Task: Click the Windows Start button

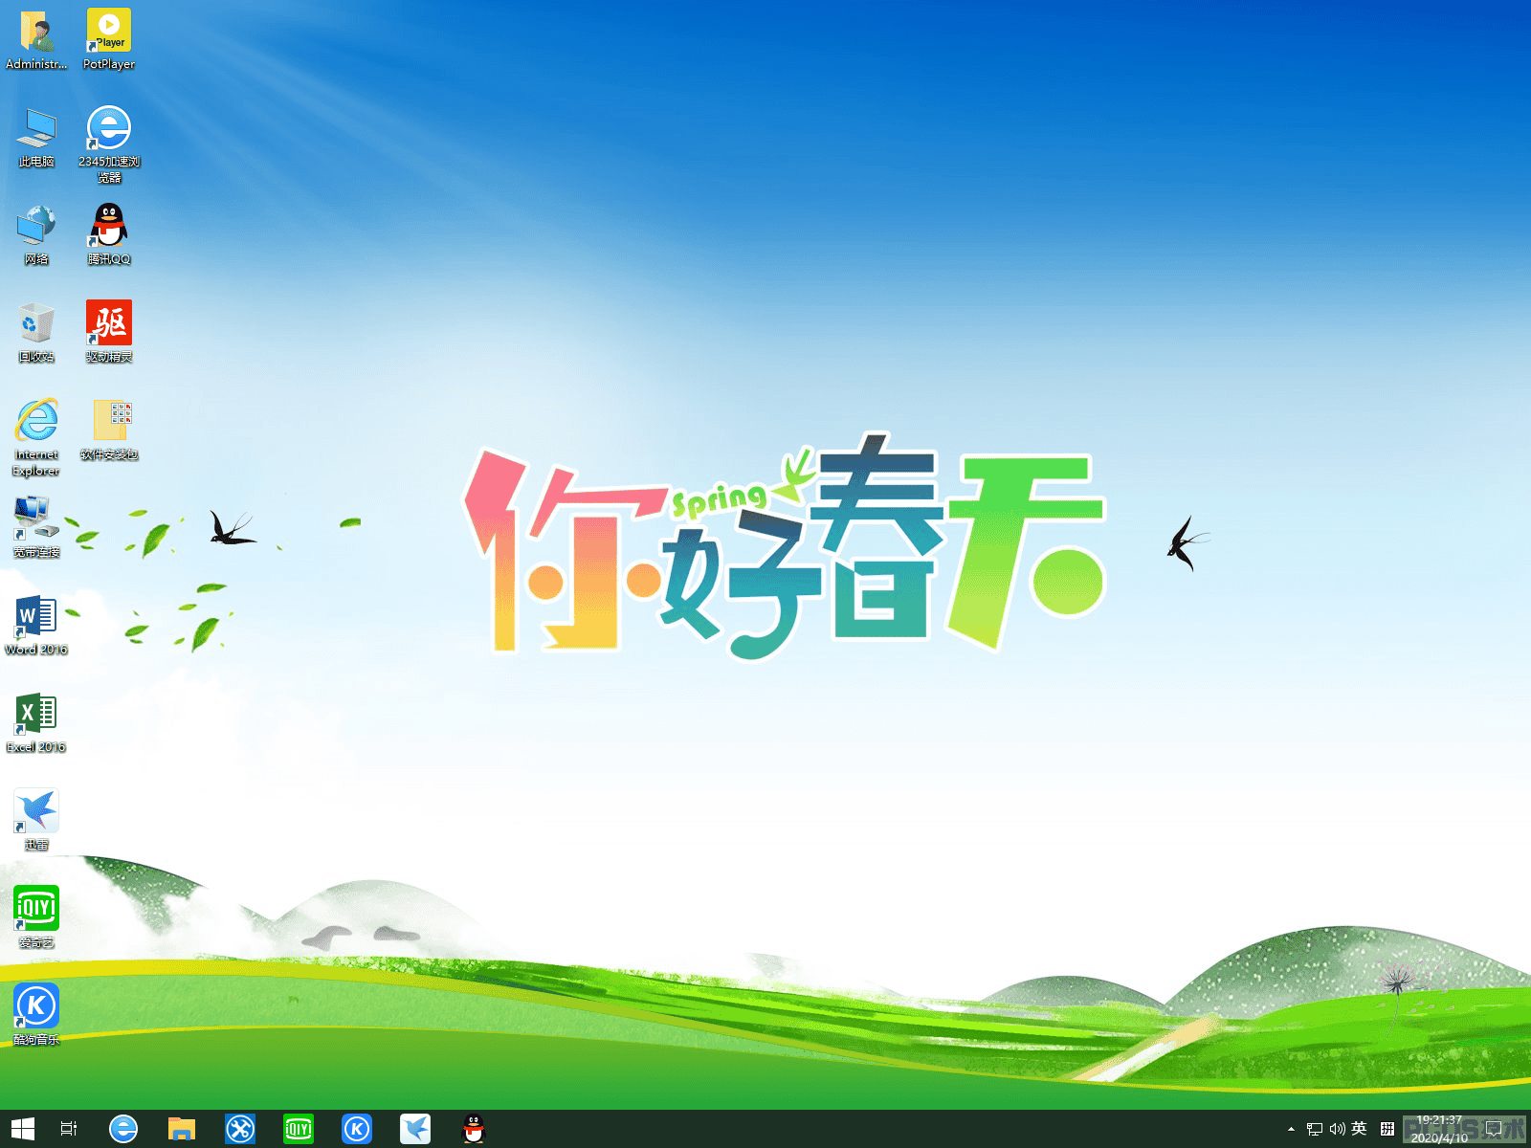Action: click(x=23, y=1129)
